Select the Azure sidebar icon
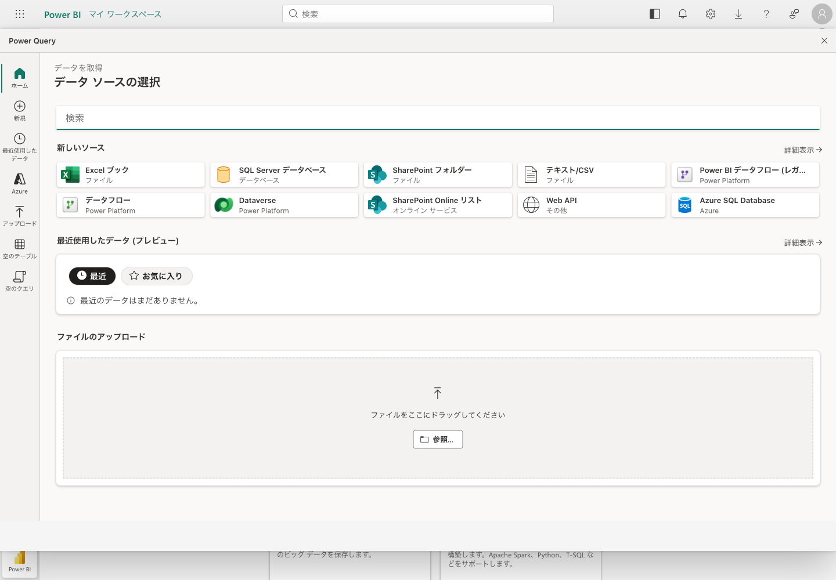 point(20,183)
